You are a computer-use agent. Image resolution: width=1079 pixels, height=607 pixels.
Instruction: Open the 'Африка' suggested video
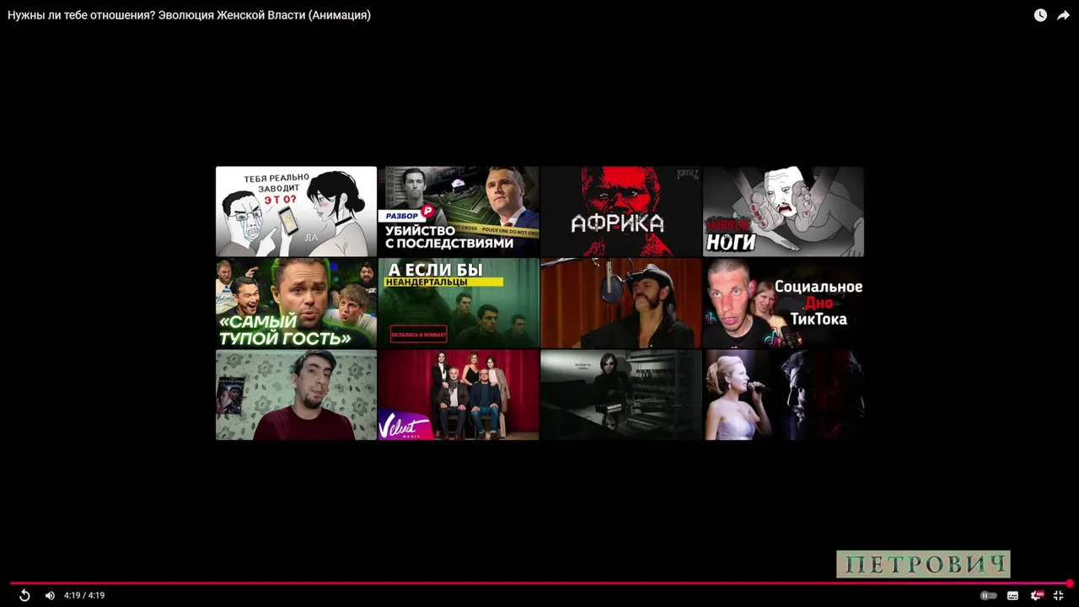coord(621,211)
